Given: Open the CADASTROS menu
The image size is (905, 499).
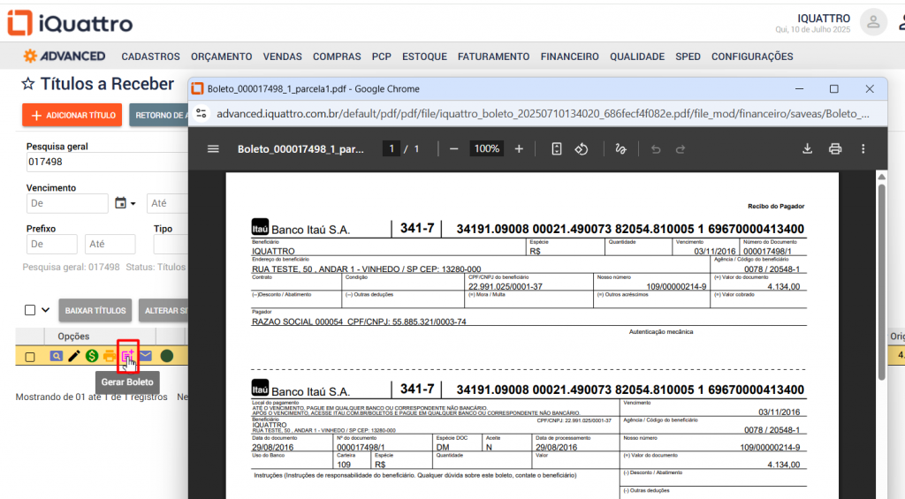Looking at the screenshot, I should [150, 57].
